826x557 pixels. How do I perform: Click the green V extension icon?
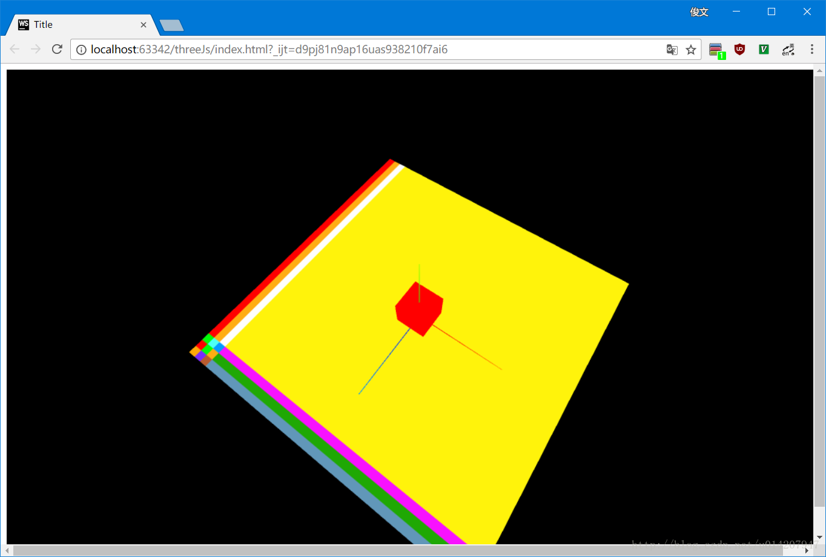(764, 50)
